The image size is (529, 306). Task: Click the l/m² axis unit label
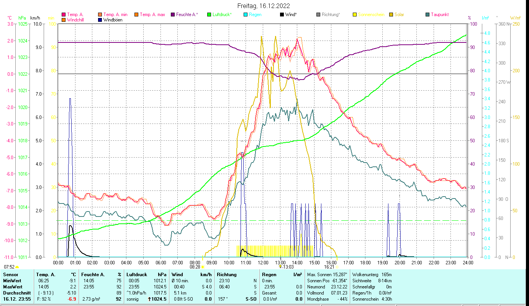[x=485, y=18]
